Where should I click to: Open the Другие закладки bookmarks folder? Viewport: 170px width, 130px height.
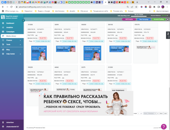(161, 11)
